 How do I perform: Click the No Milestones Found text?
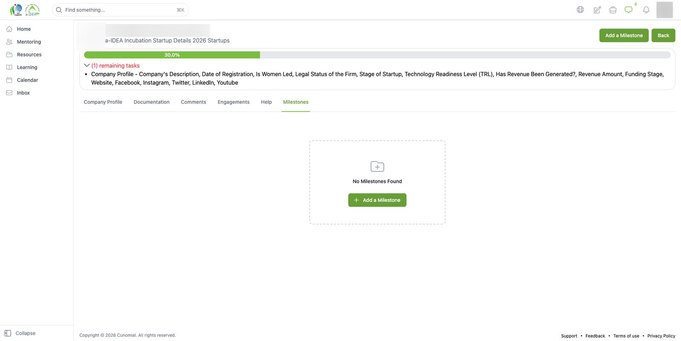(x=377, y=182)
